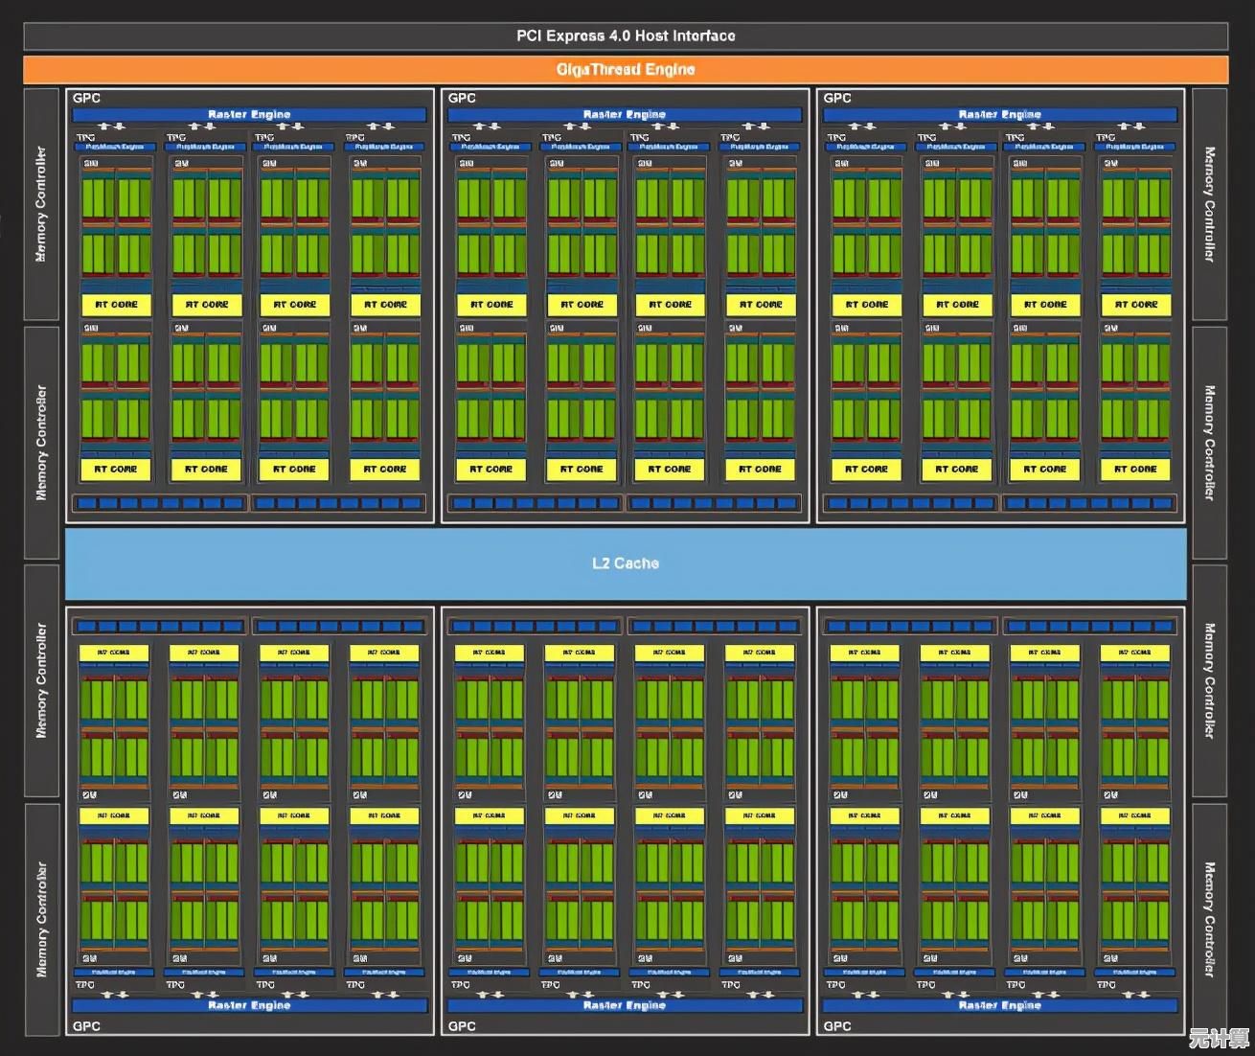Select Raster Engine bar in bottom-right GPC
This screenshot has height=1056, width=1255.
(x=999, y=1005)
